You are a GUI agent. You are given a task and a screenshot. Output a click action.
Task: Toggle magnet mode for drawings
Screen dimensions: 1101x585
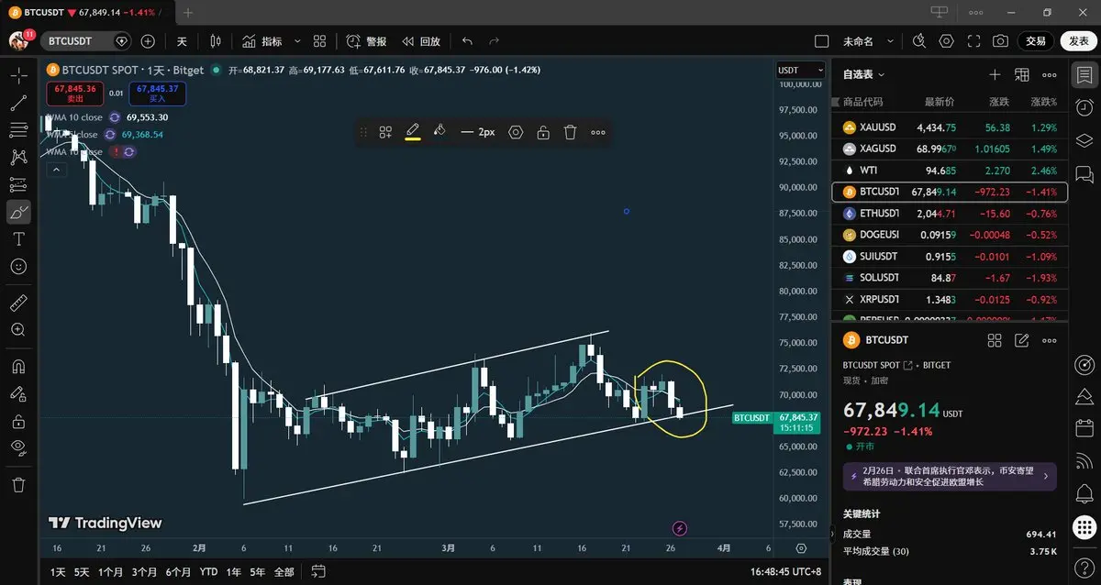point(18,367)
